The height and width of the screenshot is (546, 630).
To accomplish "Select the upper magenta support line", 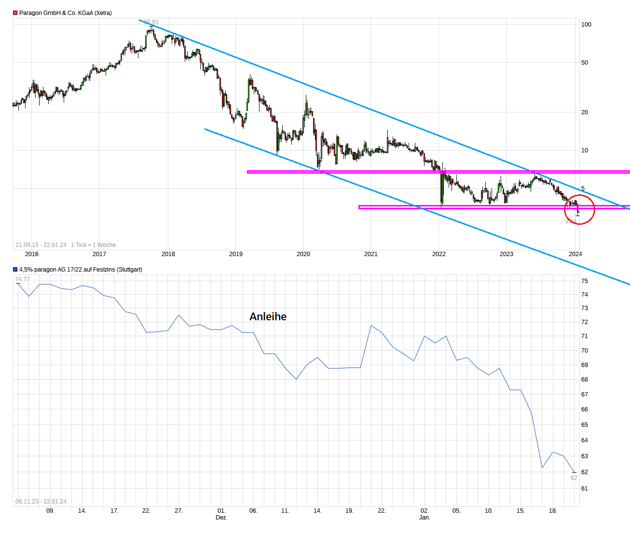I will [x=338, y=171].
